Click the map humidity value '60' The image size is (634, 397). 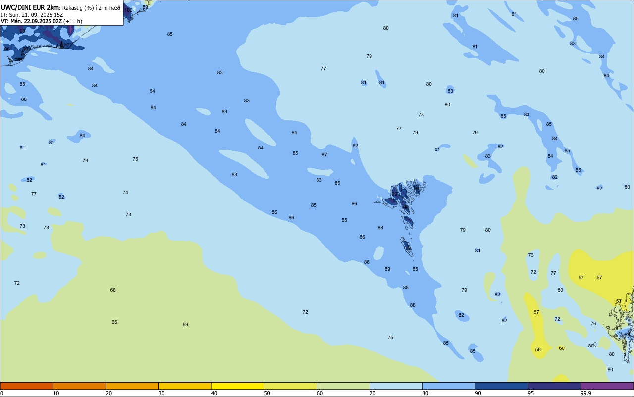562,348
